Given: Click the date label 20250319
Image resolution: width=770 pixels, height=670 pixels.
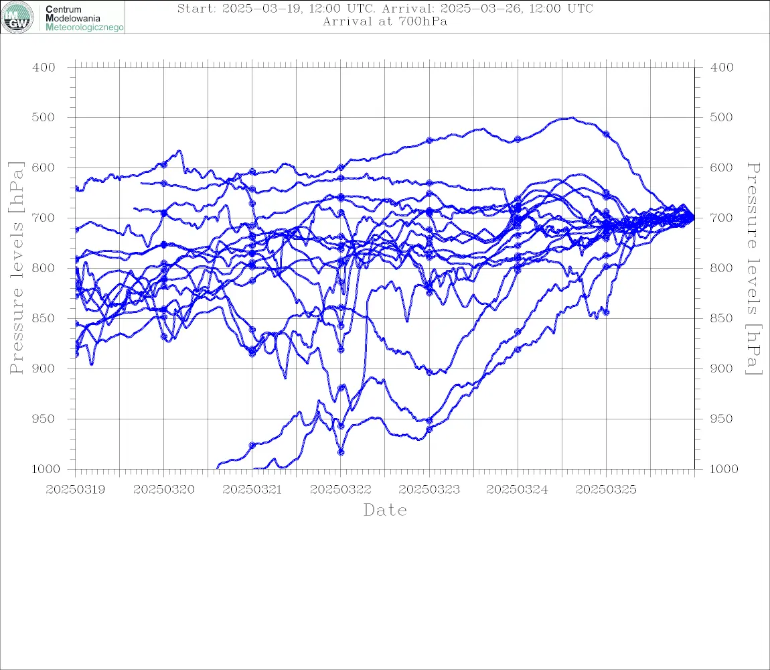Looking at the screenshot, I should click(75, 490).
